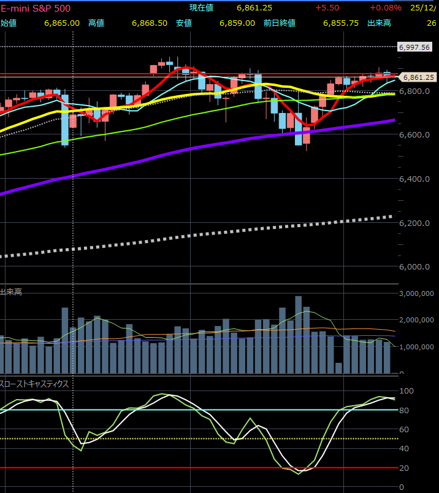Click the 6,861.25 current price axis tag
439x493 pixels.
point(417,77)
